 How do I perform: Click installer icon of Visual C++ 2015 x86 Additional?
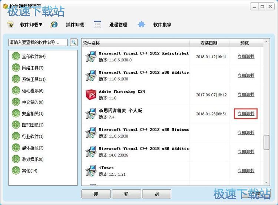pos(91,152)
